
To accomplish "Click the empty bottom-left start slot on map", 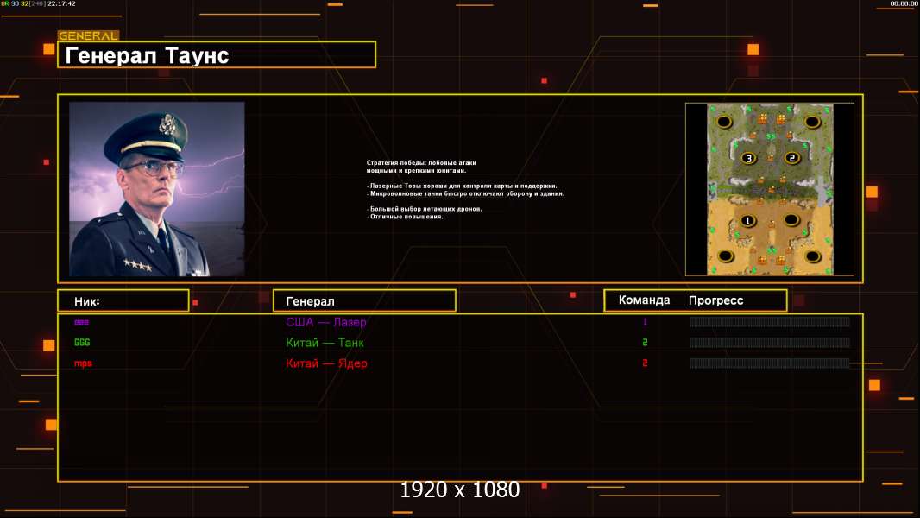I will click(x=725, y=256).
